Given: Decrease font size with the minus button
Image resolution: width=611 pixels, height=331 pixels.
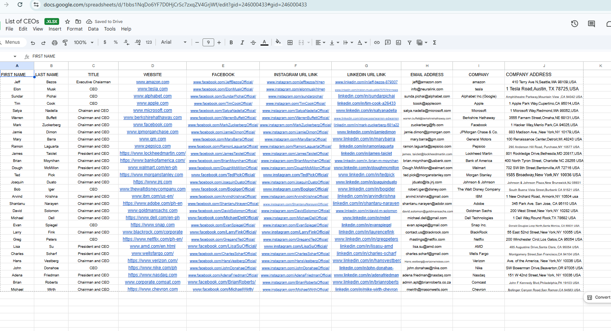Looking at the screenshot, I should pyautogui.click(x=197, y=43).
